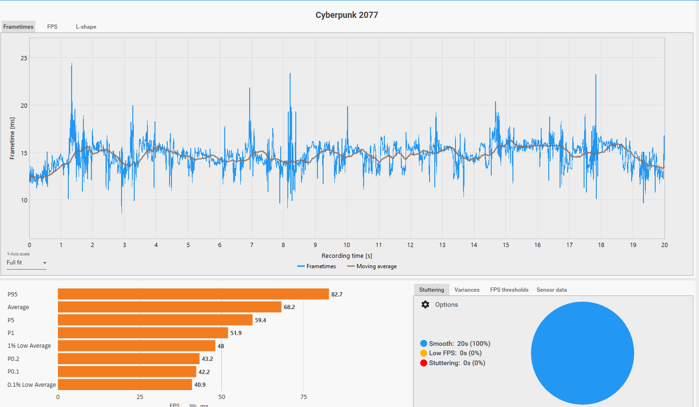Select the orange P0.2 bar
The image size is (699, 407).
pyautogui.click(x=129, y=359)
